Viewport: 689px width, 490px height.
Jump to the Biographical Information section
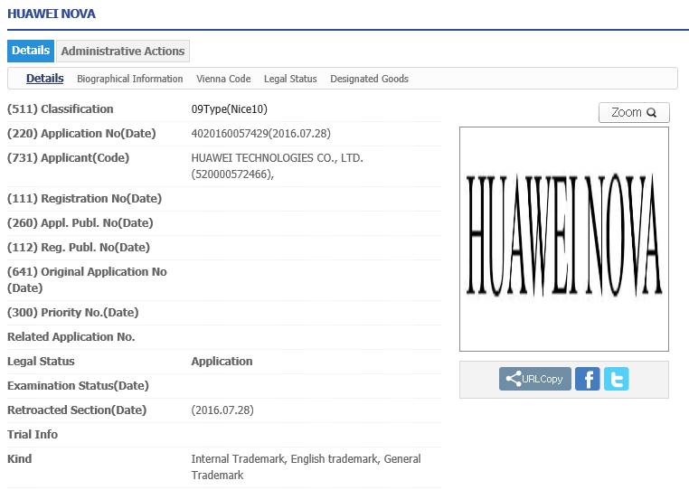130,79
